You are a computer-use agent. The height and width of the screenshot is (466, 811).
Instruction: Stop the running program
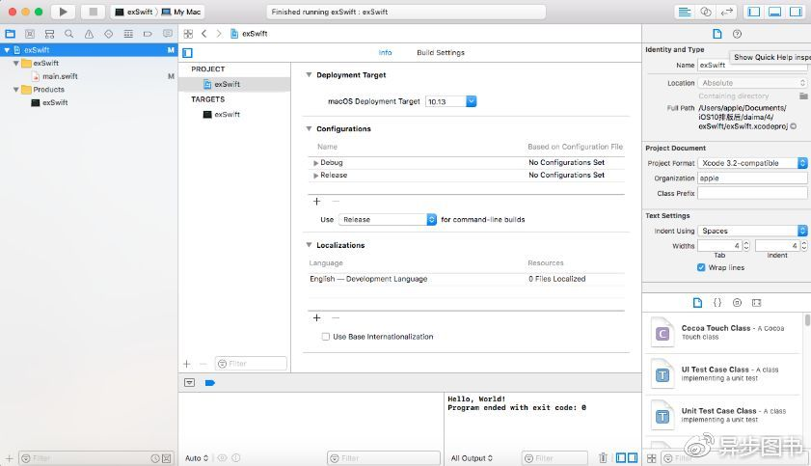(94, 12)
